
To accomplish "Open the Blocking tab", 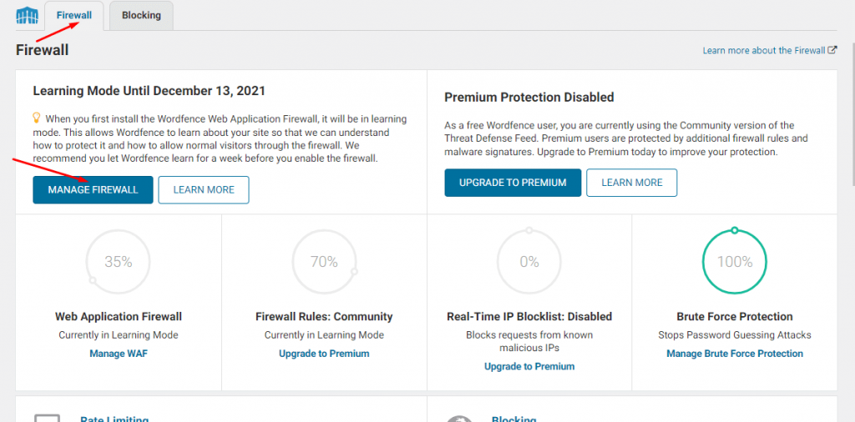I will point(141,16).
